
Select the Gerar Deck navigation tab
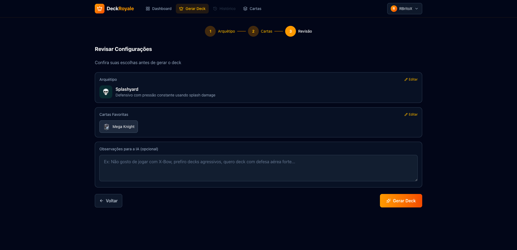tap(192, 9)
